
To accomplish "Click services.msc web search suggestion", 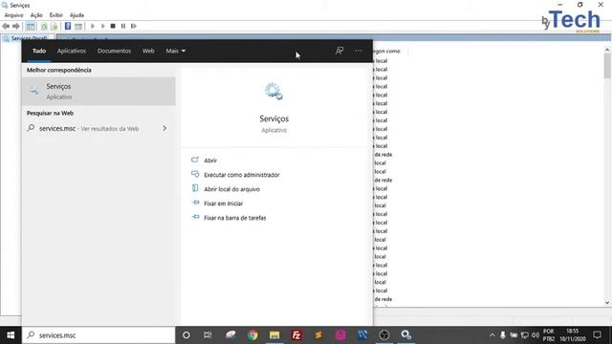I will coord(89,128).
